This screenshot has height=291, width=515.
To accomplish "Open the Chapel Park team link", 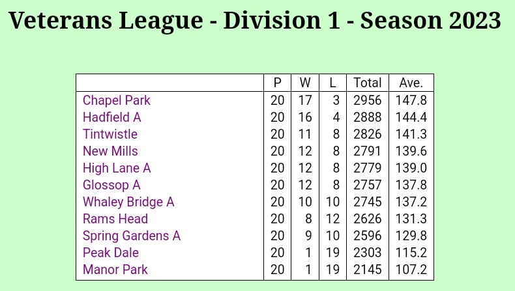I will (117, 100).
